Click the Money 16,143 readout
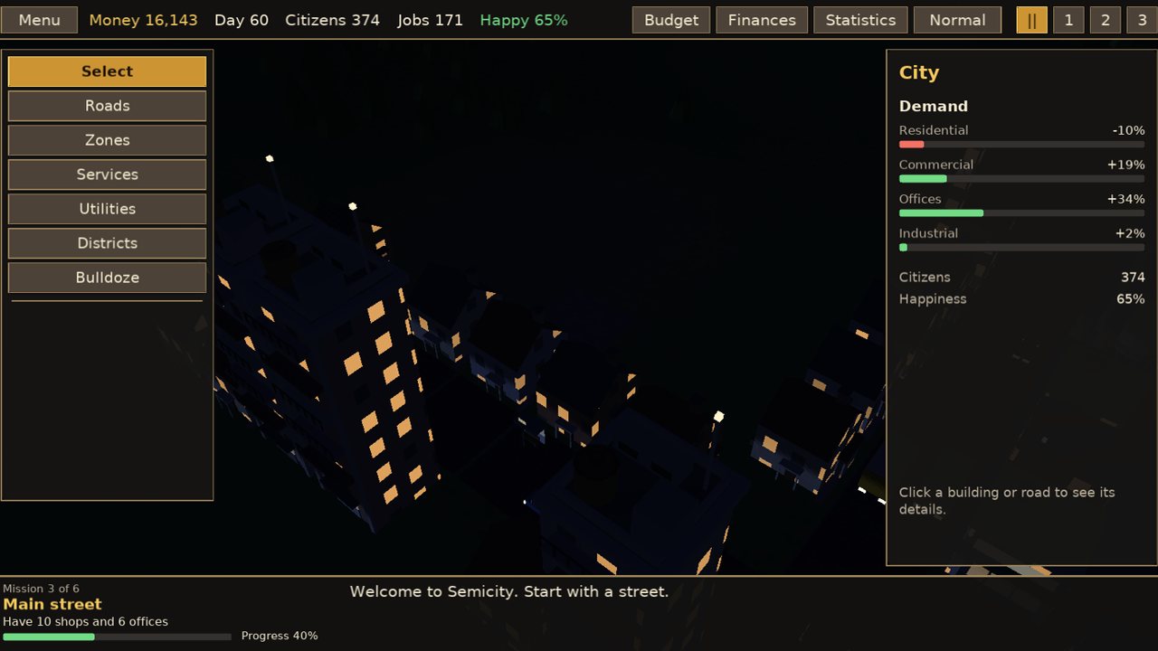Image resolution: width=1158 pixels, height=651 pixels. pyautogui.click(x=143, y=20)
